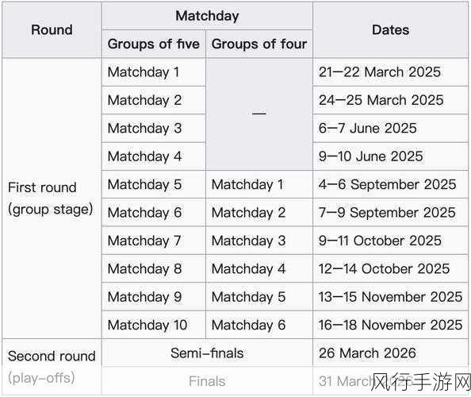This screenshot has width=471, height=397.
Task: Select Matchday 10 cell
Action: [154, 325]
